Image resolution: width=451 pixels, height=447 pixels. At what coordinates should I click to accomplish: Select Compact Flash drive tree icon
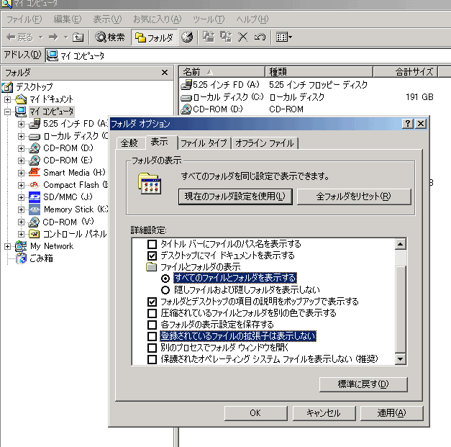35,185
